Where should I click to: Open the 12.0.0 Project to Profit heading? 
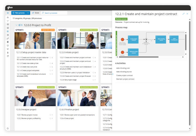point(37,25)
